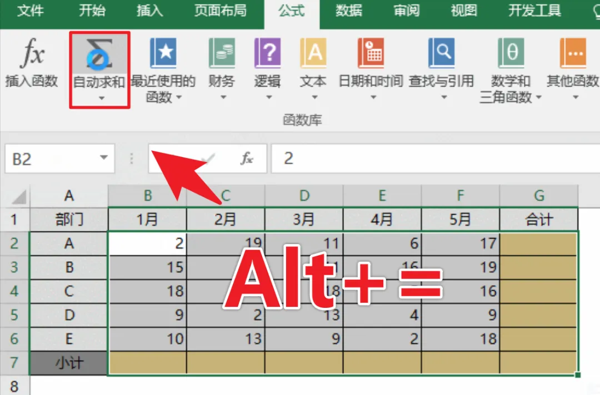The width and height of the screenshot is (600, 395).
Task: Click cell B3 containing 15
Action: 147,267
